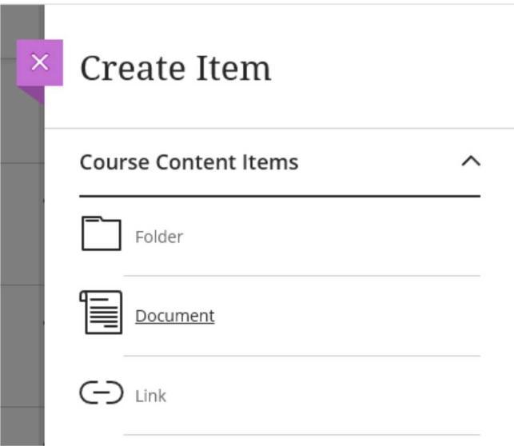Select the Document page icon

102,313
